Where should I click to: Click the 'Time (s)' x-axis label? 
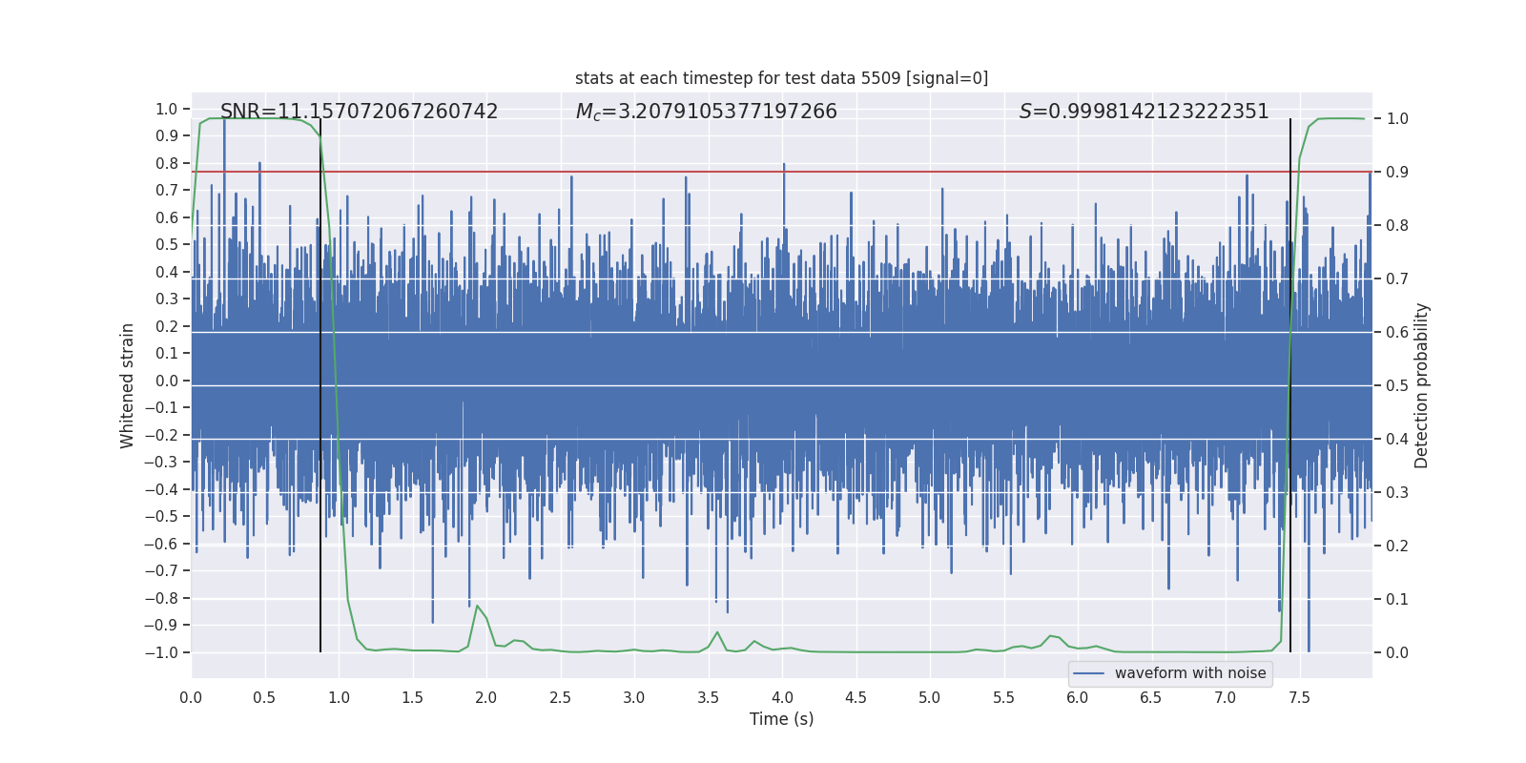coord(781,719)
